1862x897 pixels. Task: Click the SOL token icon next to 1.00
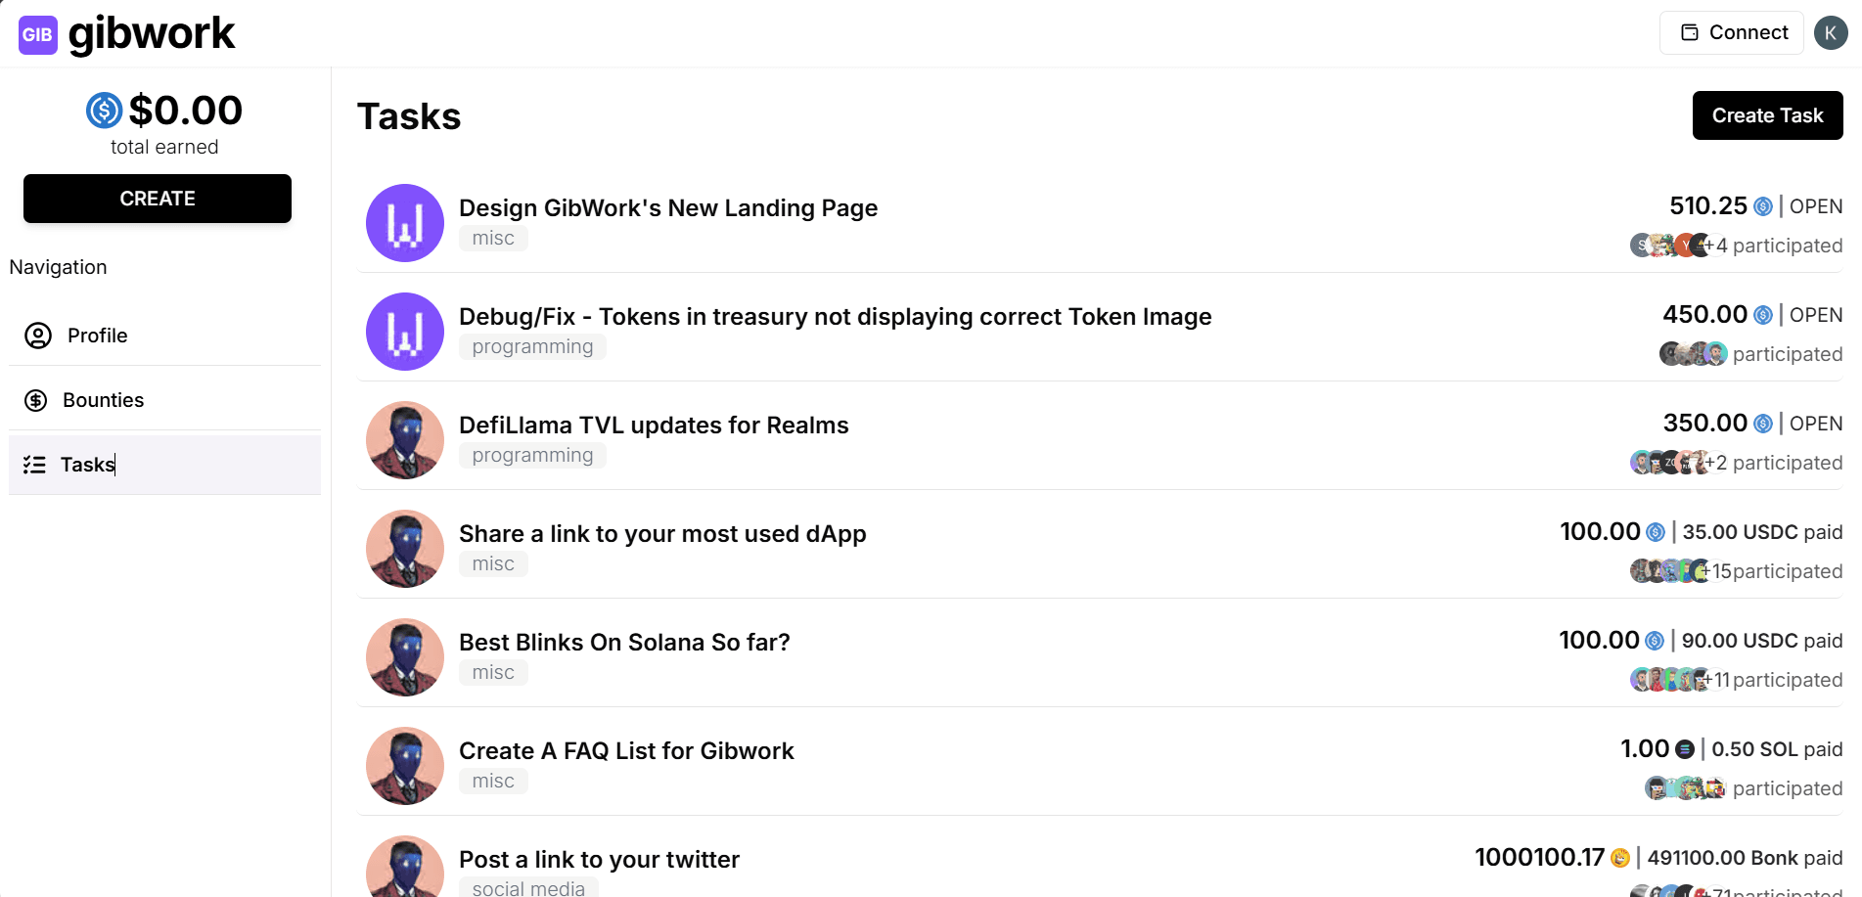[1685, 749]
